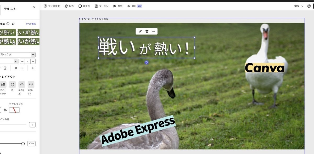Click the outline width value field
The width and height of the screenshot is (314, 154).
coord(32,125)
